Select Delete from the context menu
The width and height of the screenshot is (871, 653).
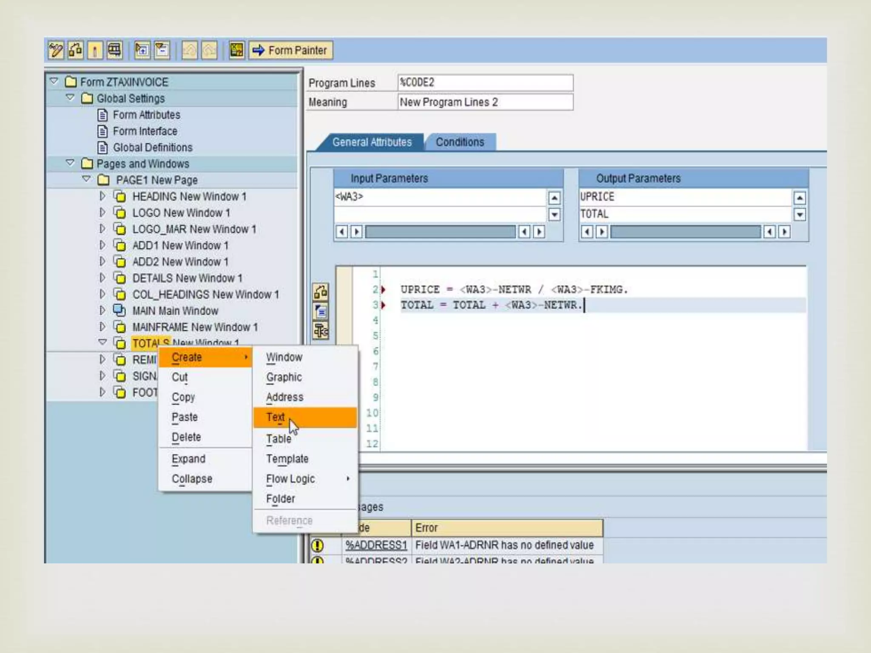[x=186, y=437]
